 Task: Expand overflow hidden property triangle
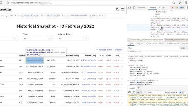(140, 69)
